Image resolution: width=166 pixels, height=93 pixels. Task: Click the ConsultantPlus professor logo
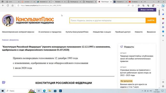(8, 20)
